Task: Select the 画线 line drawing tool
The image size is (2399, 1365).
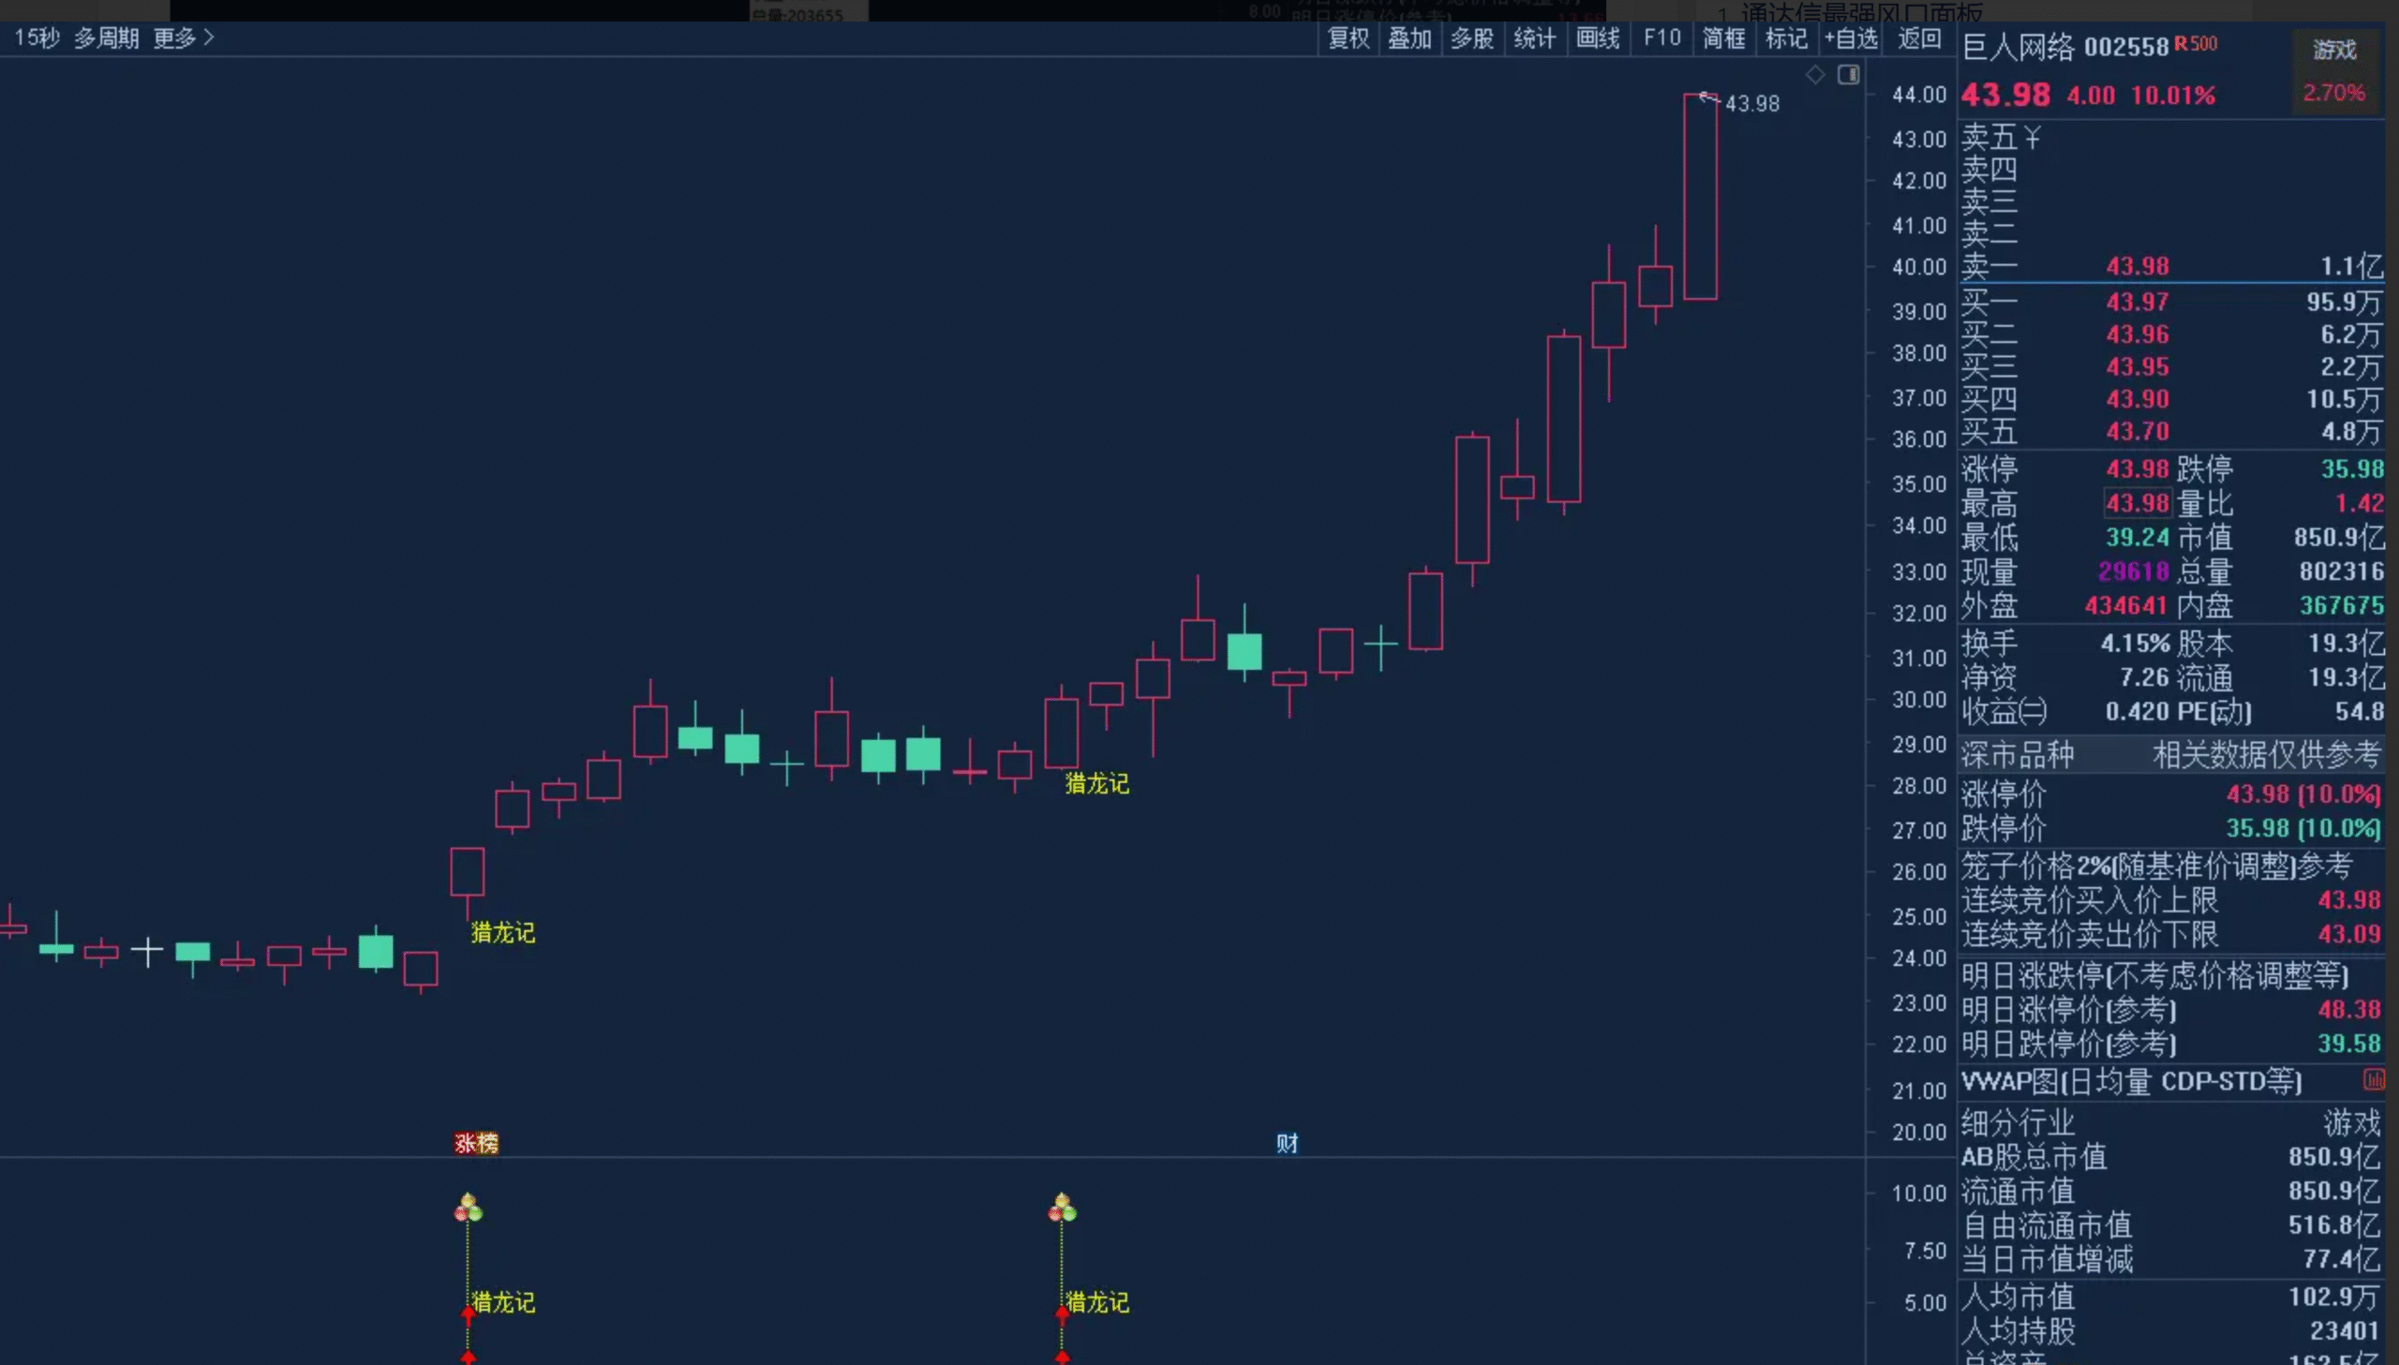Action: pyautogui.click(x=1599, y=38)
